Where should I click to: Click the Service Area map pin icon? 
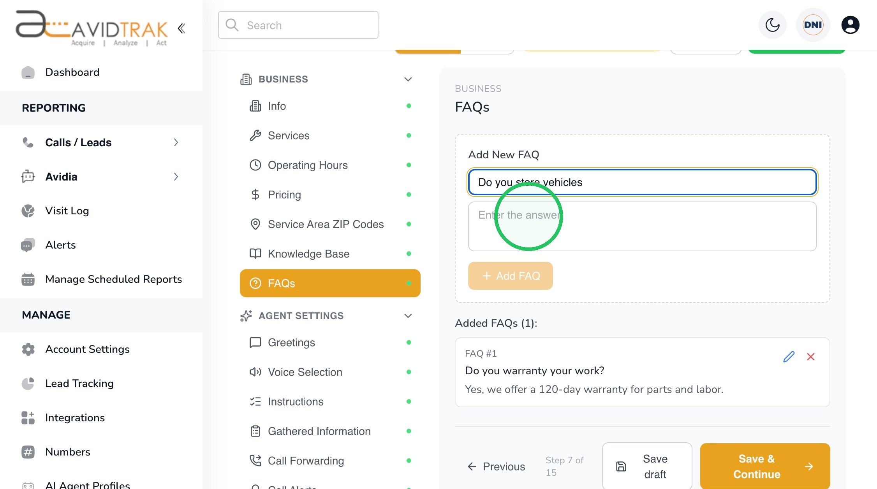255,224
